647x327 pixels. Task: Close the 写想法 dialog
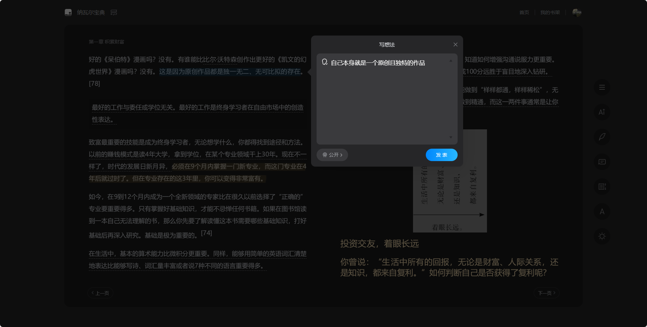click(455, 44)
